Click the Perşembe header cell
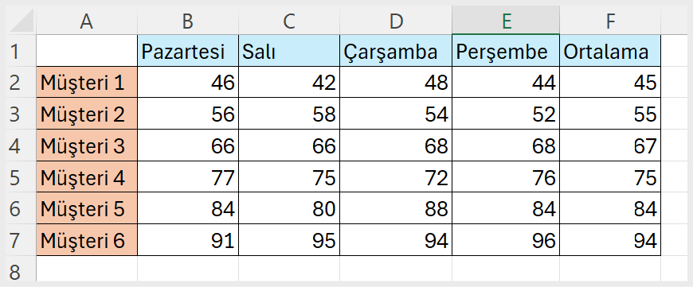693x287 pixels. click(x=506, y=51)
